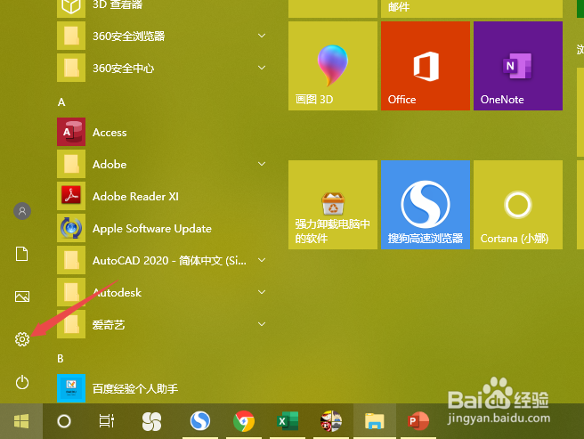584x439 pixels.
Task: Open the Access app entry
Action: point(162,132)
